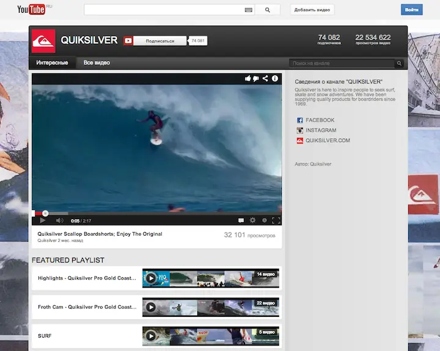
Task: Play the Highlights Gold Coast playlist
Action: pyautogui.click(x=151, y=278)
